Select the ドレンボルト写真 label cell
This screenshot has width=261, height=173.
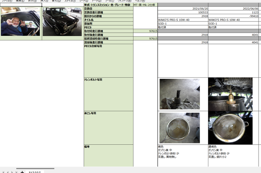(x=108, y=94)
